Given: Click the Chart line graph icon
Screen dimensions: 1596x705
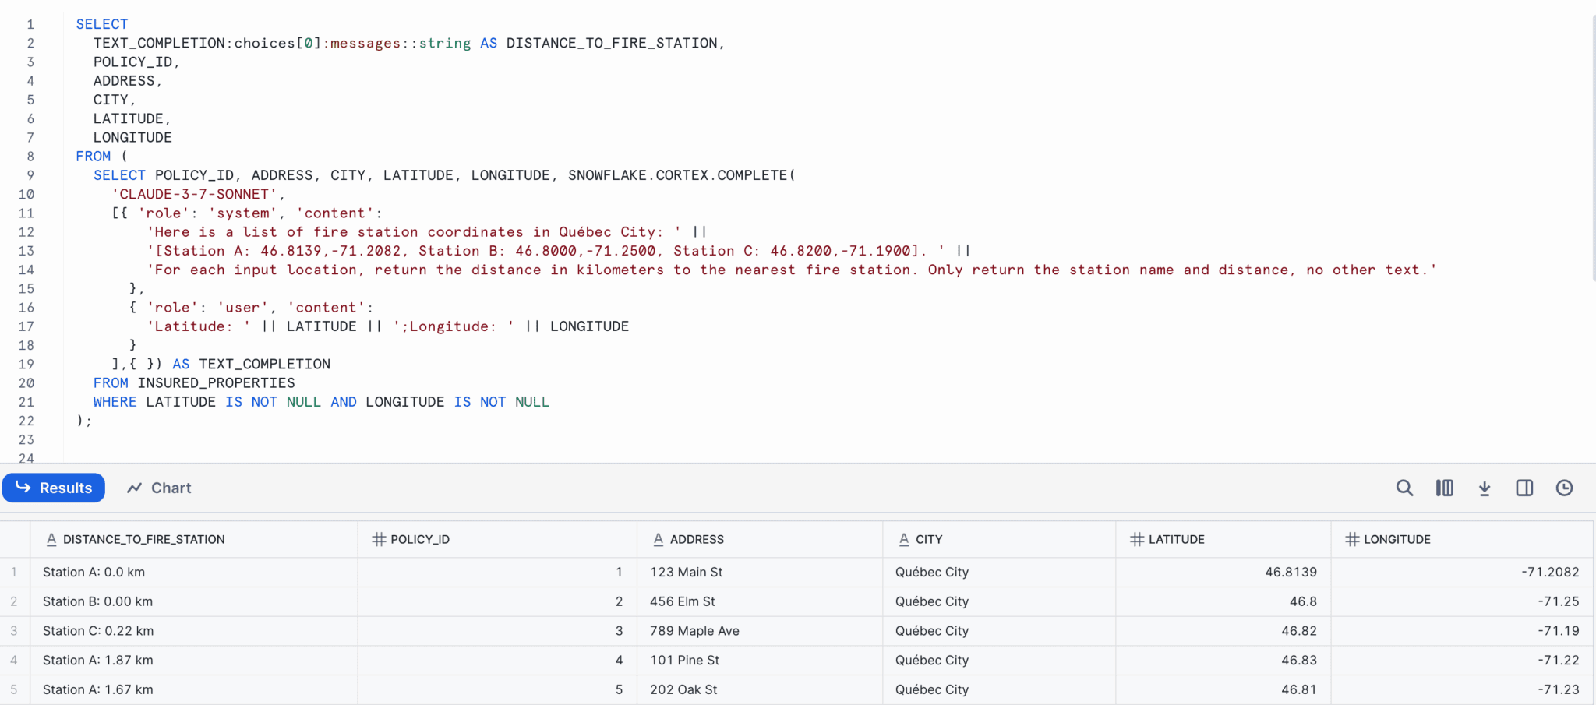Looking at the screenshot, I should (135, 488).
